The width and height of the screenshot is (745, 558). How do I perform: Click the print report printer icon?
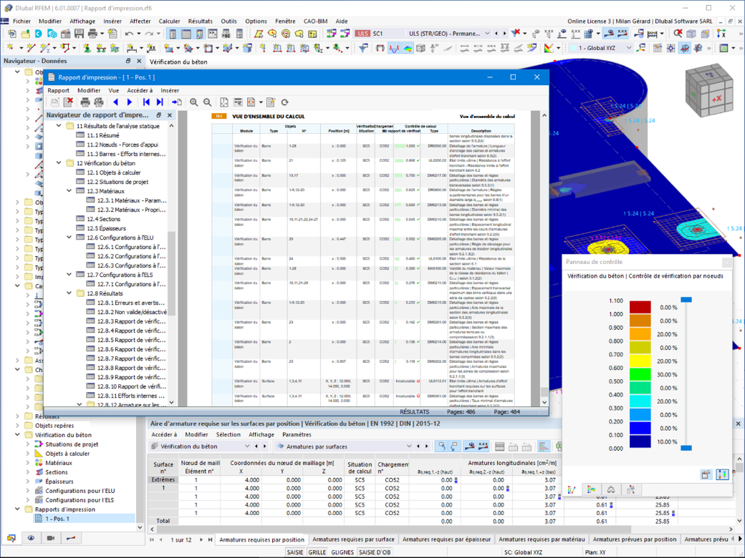click(85, 102)
